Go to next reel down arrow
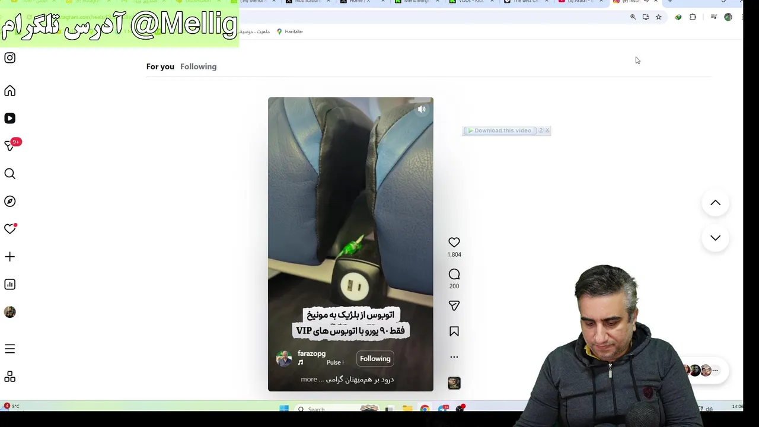759x427 pixels. tap(716, 238)
